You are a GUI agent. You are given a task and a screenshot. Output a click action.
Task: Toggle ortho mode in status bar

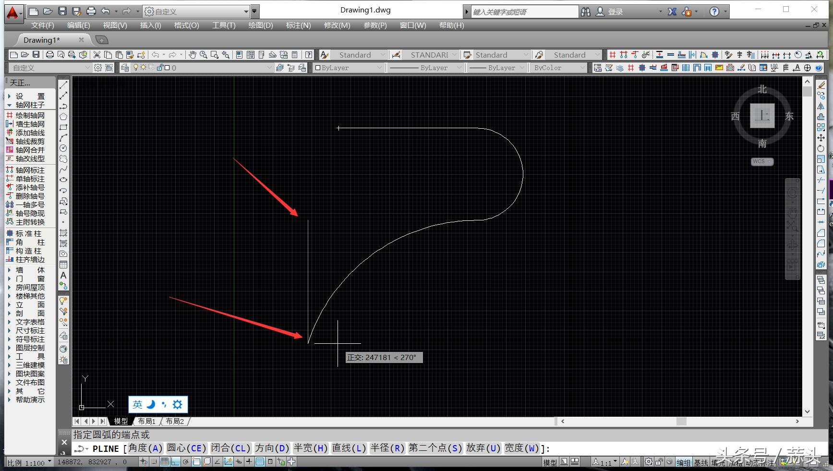coord(175,462)
